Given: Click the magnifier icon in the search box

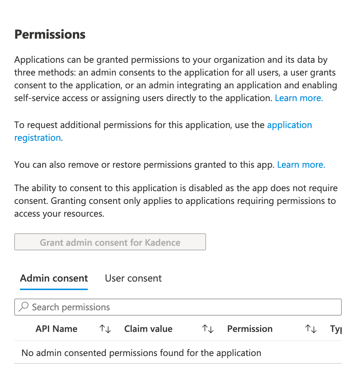Looking at the screenshot, I should coord(23,307).
